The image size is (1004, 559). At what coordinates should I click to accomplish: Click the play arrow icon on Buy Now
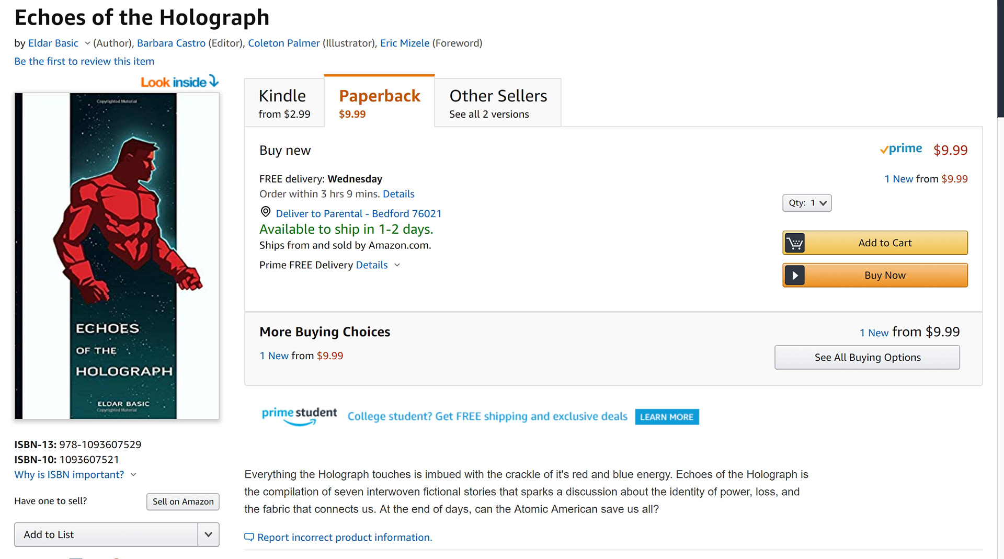[x=795, y=276]
